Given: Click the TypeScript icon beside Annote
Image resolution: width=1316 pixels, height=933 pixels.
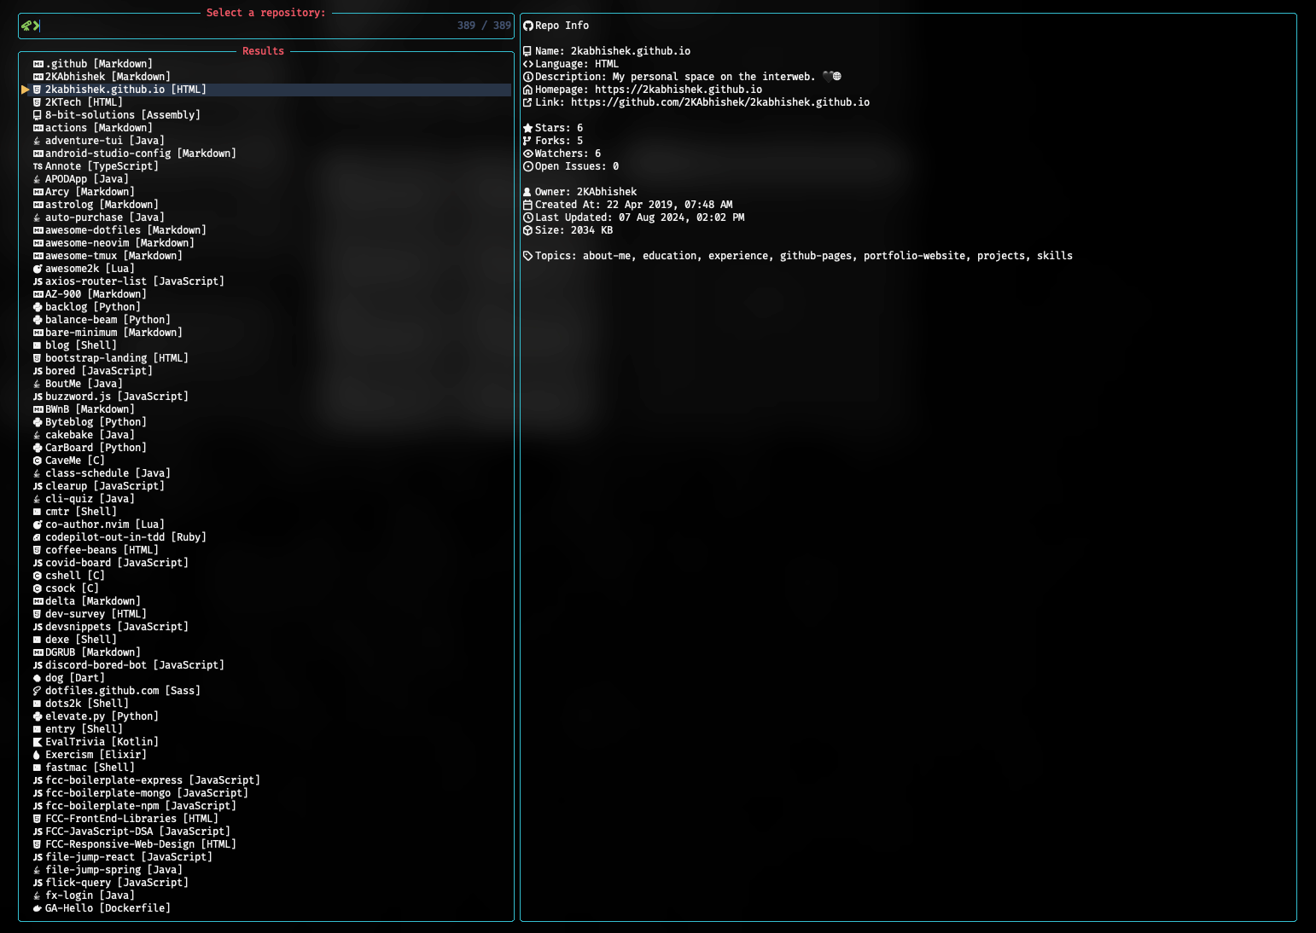Looking at the screenshot, I should (x=38, y=166).
